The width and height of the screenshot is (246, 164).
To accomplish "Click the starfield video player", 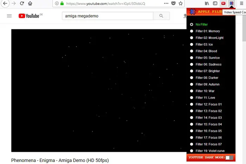I will (x=99, y=91).
